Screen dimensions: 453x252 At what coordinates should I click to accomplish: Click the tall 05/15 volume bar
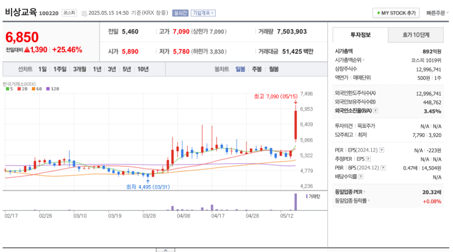click(296, 202)
